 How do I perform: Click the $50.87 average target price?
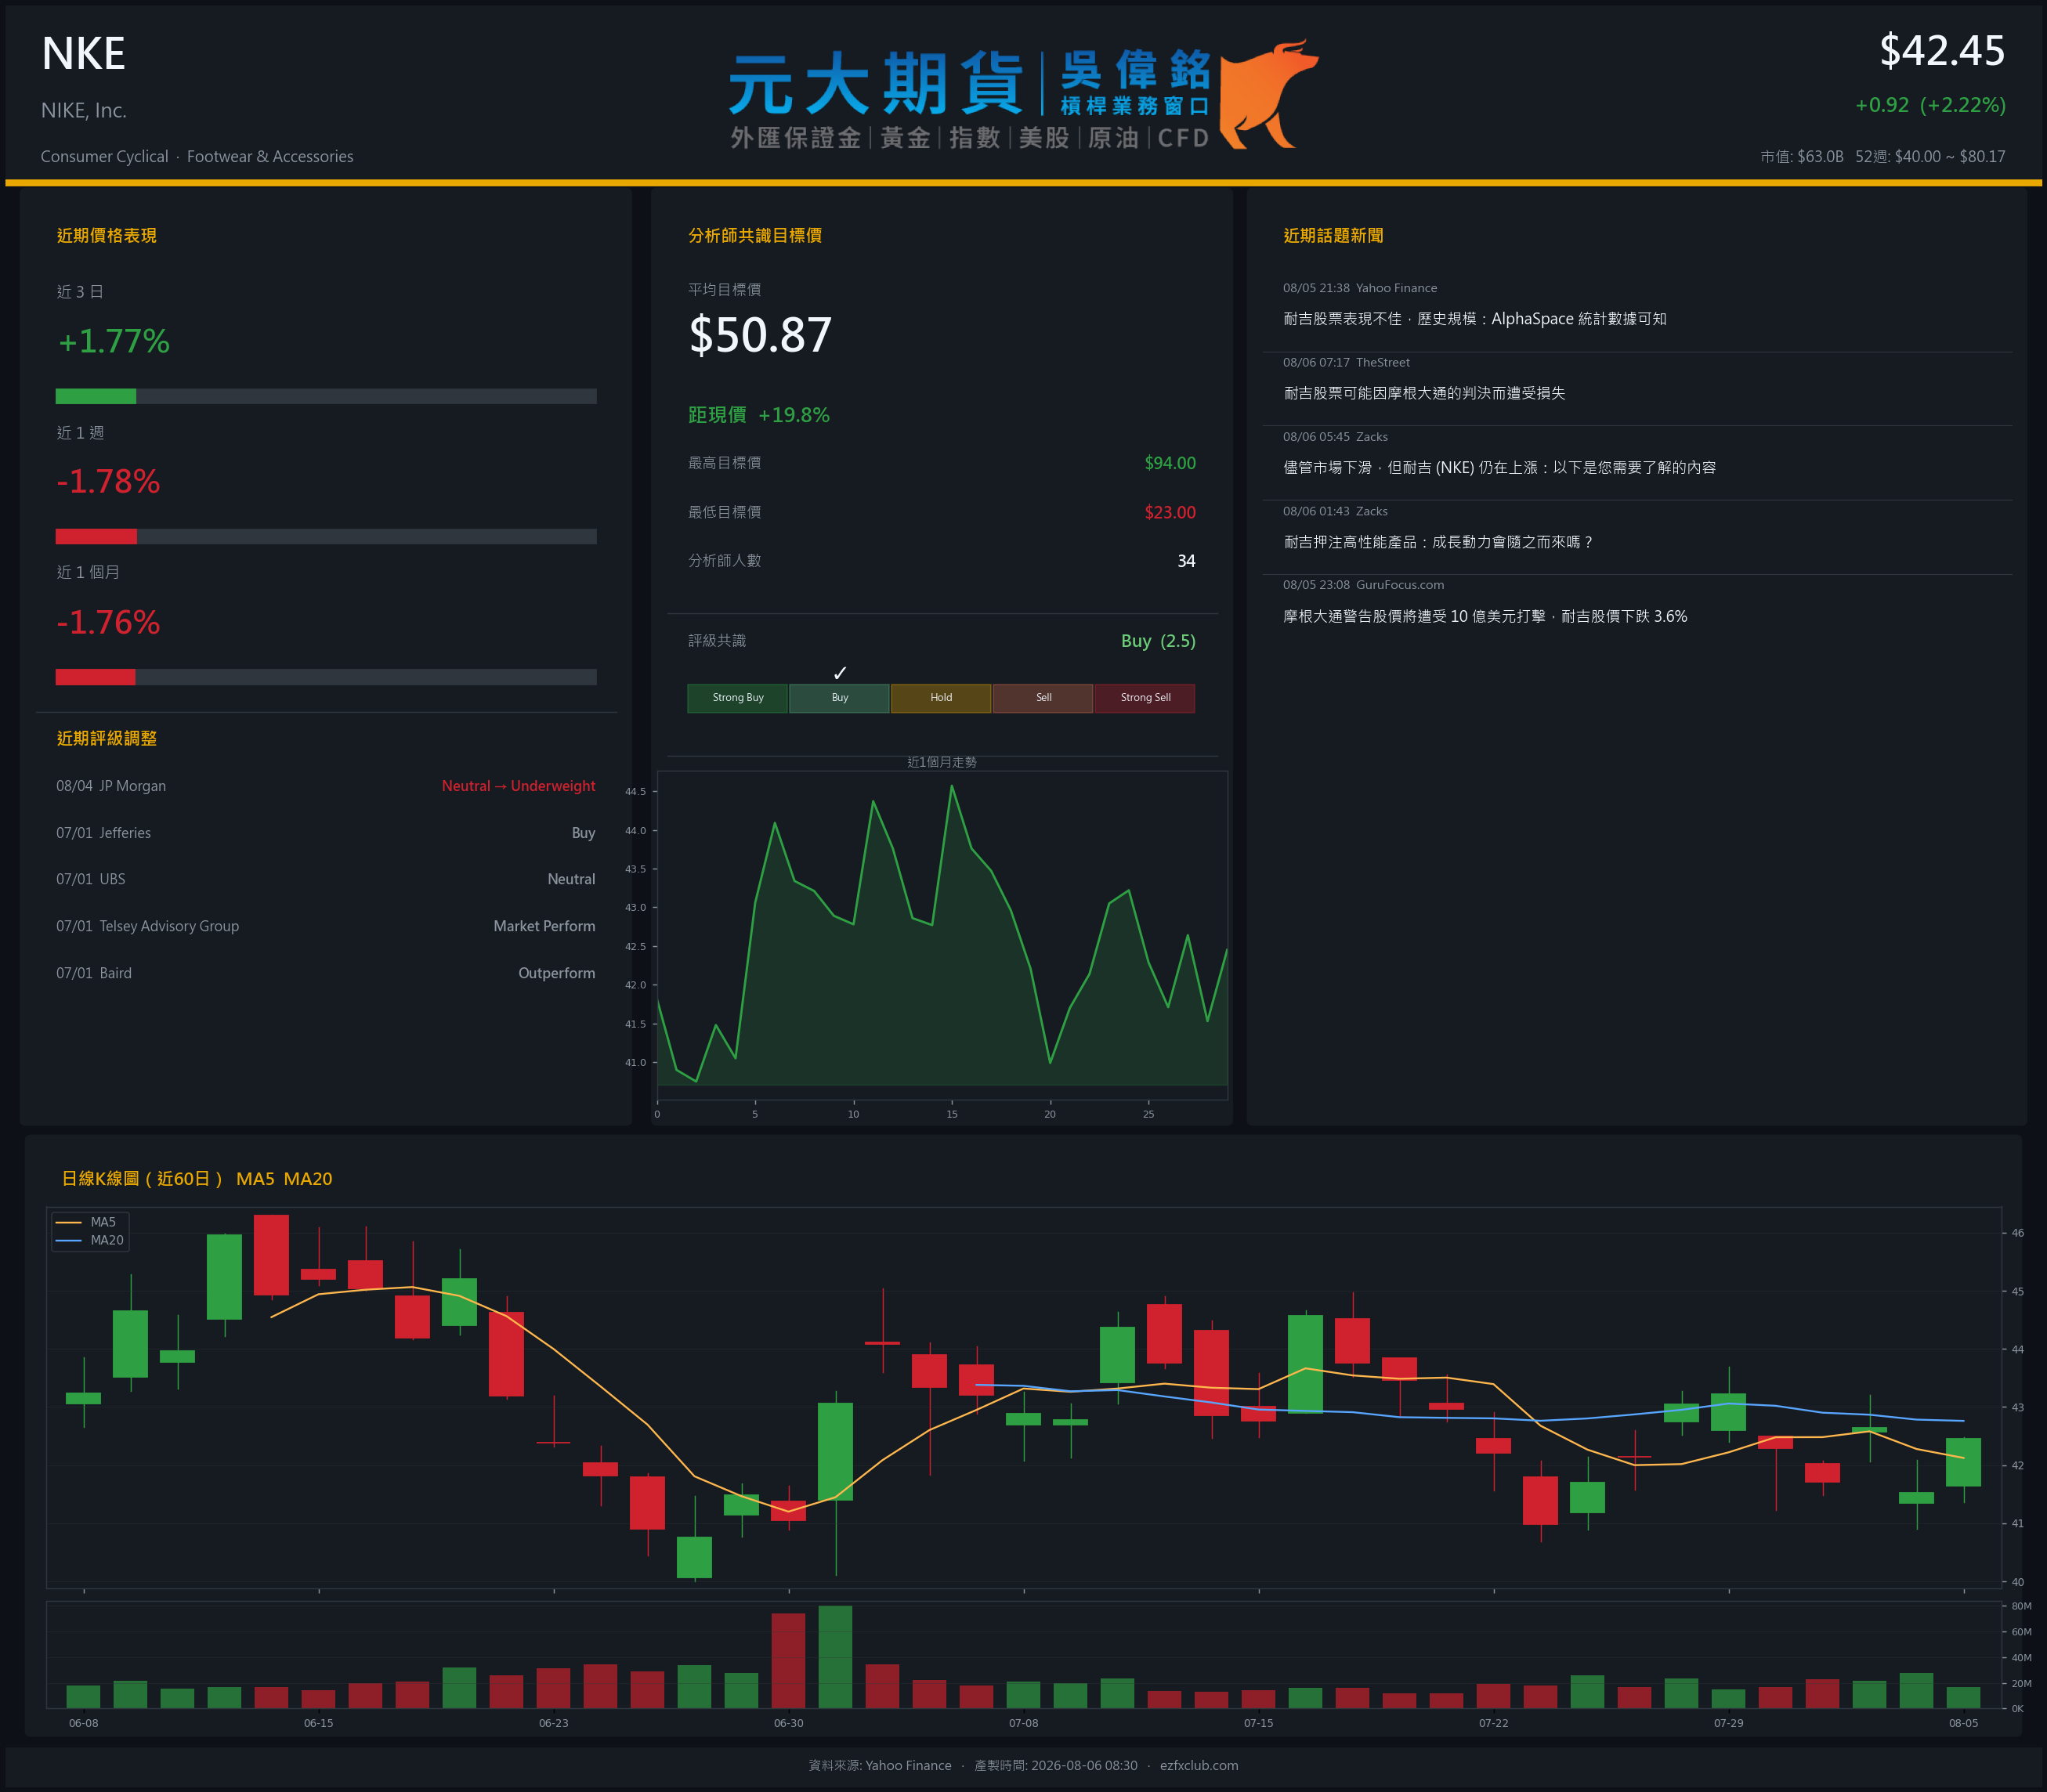(x=760, y=335)
